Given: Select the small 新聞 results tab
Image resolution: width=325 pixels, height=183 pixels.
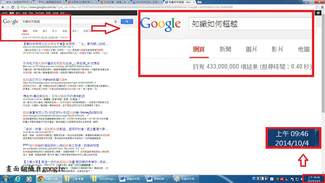Looking at the screenshot, I should point(35,31).
